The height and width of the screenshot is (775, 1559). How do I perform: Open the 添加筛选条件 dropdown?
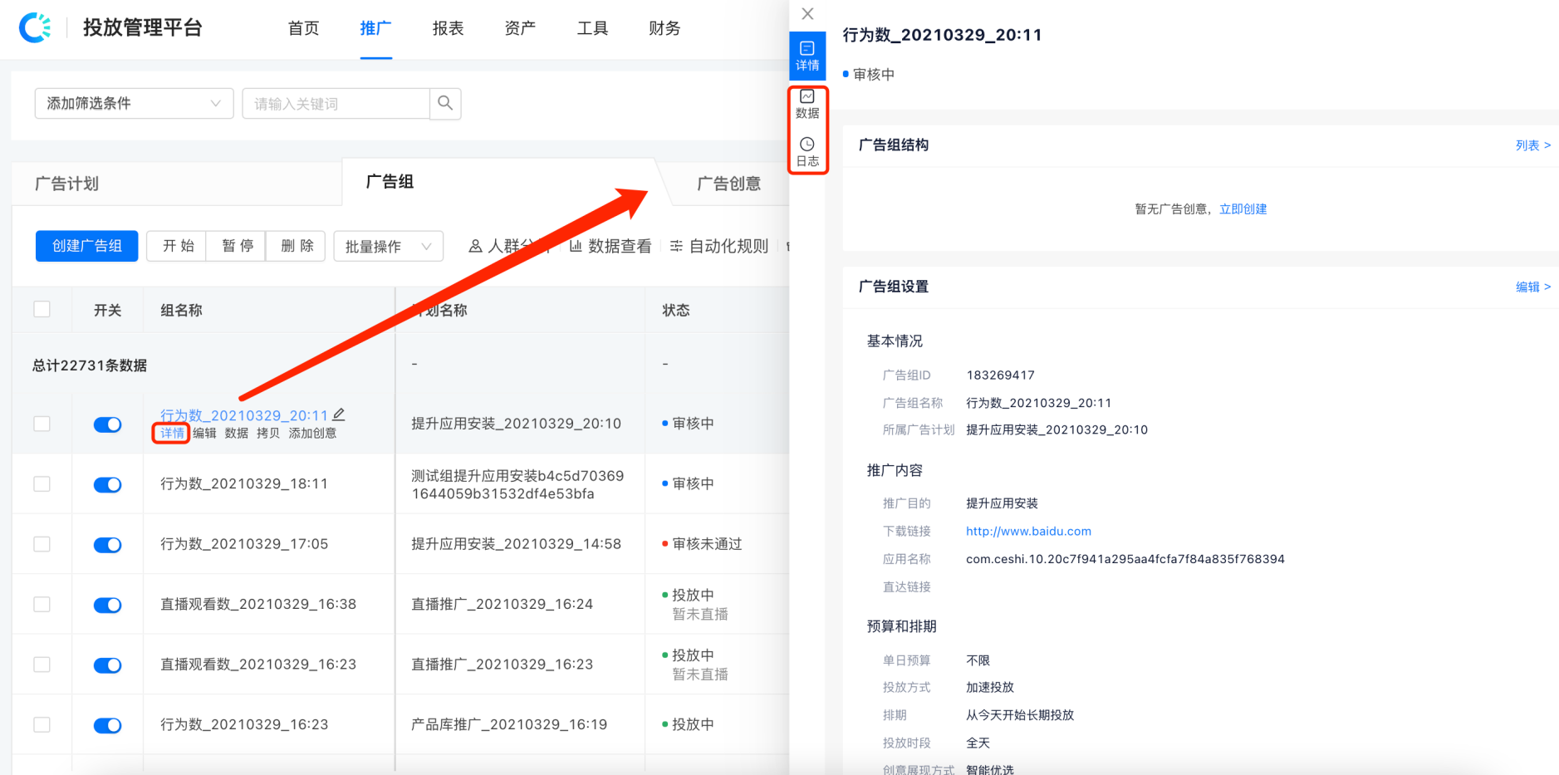pyautogui.click(x=133, y=103)
